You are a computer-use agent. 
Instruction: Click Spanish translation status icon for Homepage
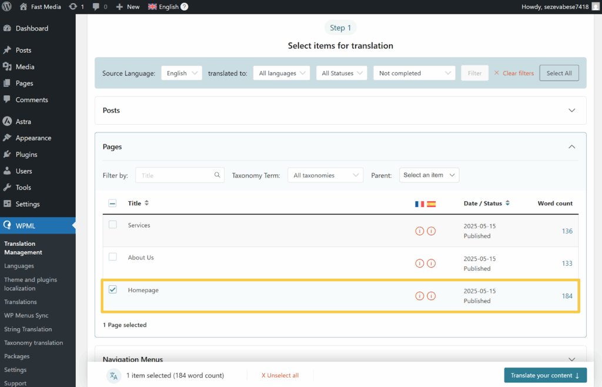click(431, 296)
